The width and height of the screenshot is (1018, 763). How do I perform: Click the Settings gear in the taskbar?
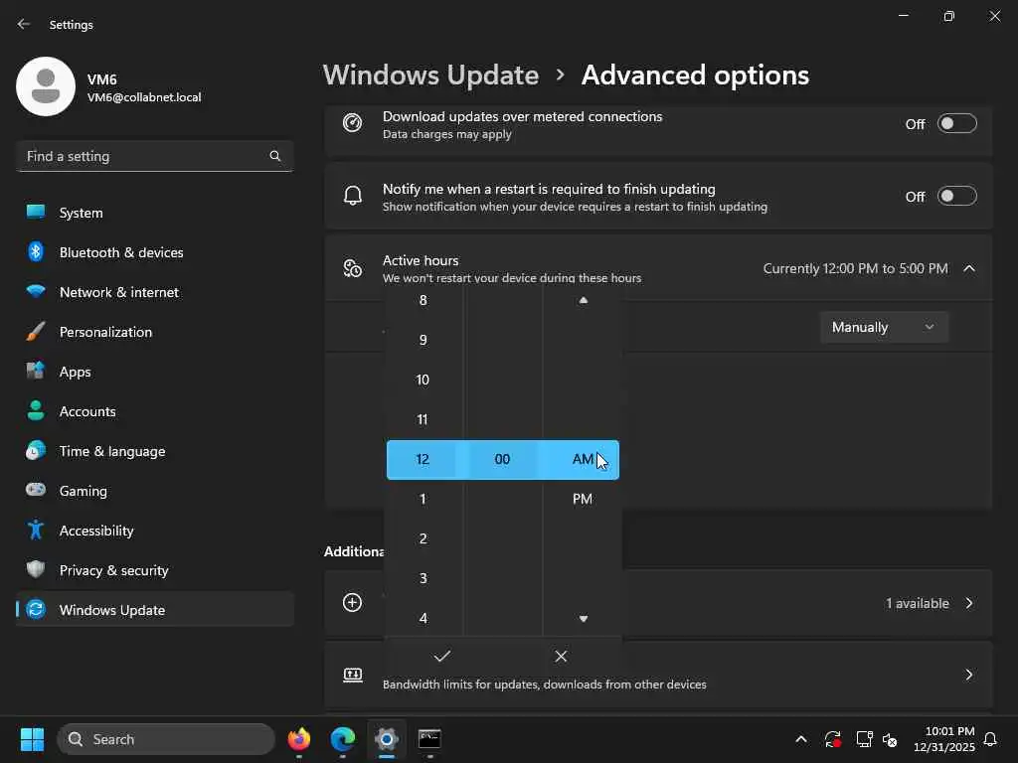tap(387, 739)
